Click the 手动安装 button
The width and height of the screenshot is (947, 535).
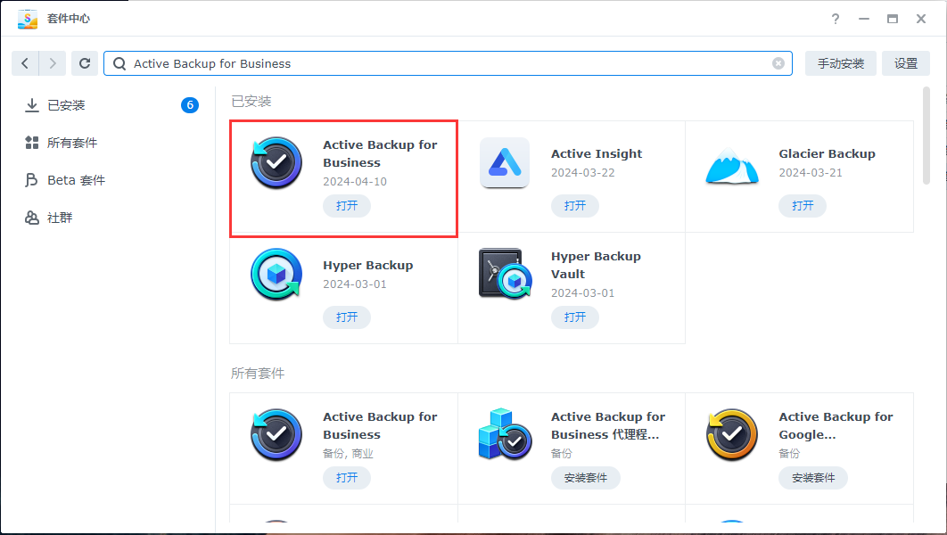(840, 63)
